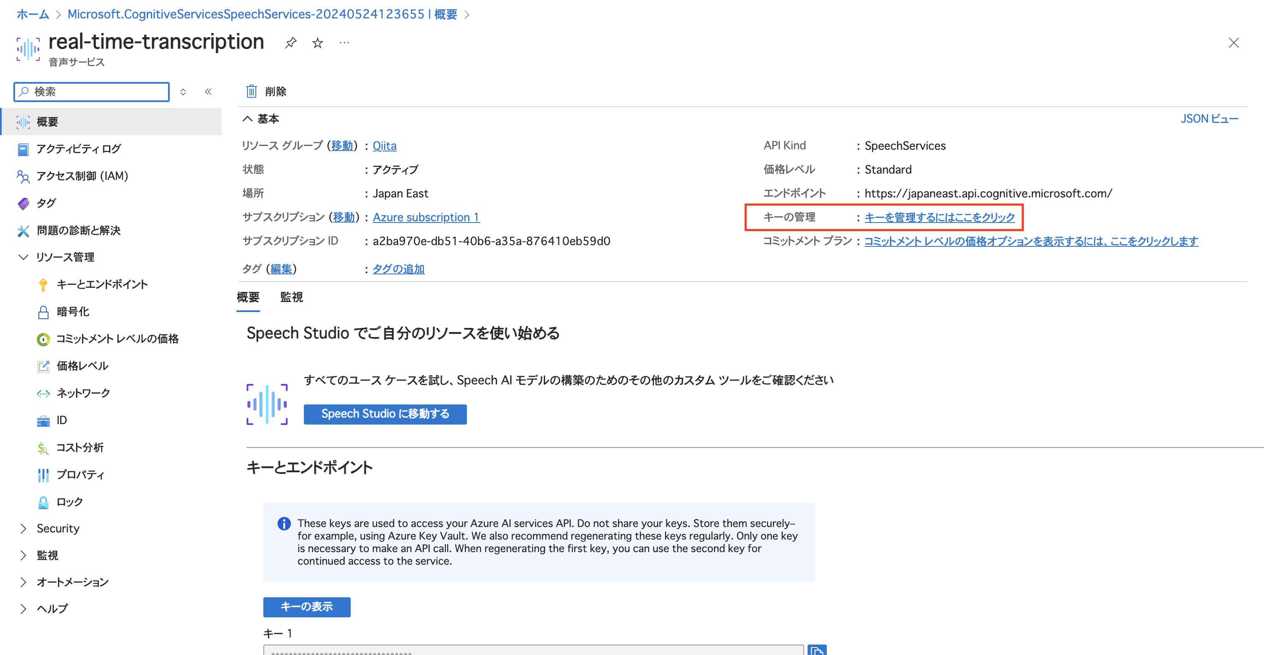Screen dimensions: 1264x655
Task: Open the Qiita resource group link
Action: 385,146
